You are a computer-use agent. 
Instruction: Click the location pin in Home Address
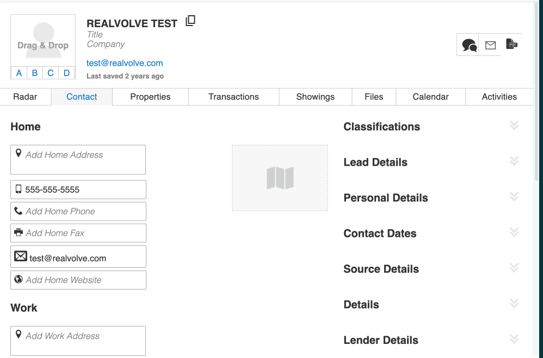point(18,154)
